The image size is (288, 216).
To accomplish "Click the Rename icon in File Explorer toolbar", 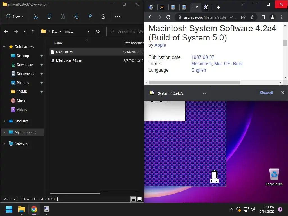I will click(76, 17).
